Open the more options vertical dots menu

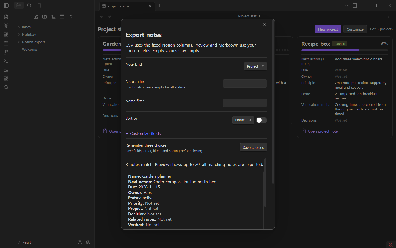[x=389, y=16]
